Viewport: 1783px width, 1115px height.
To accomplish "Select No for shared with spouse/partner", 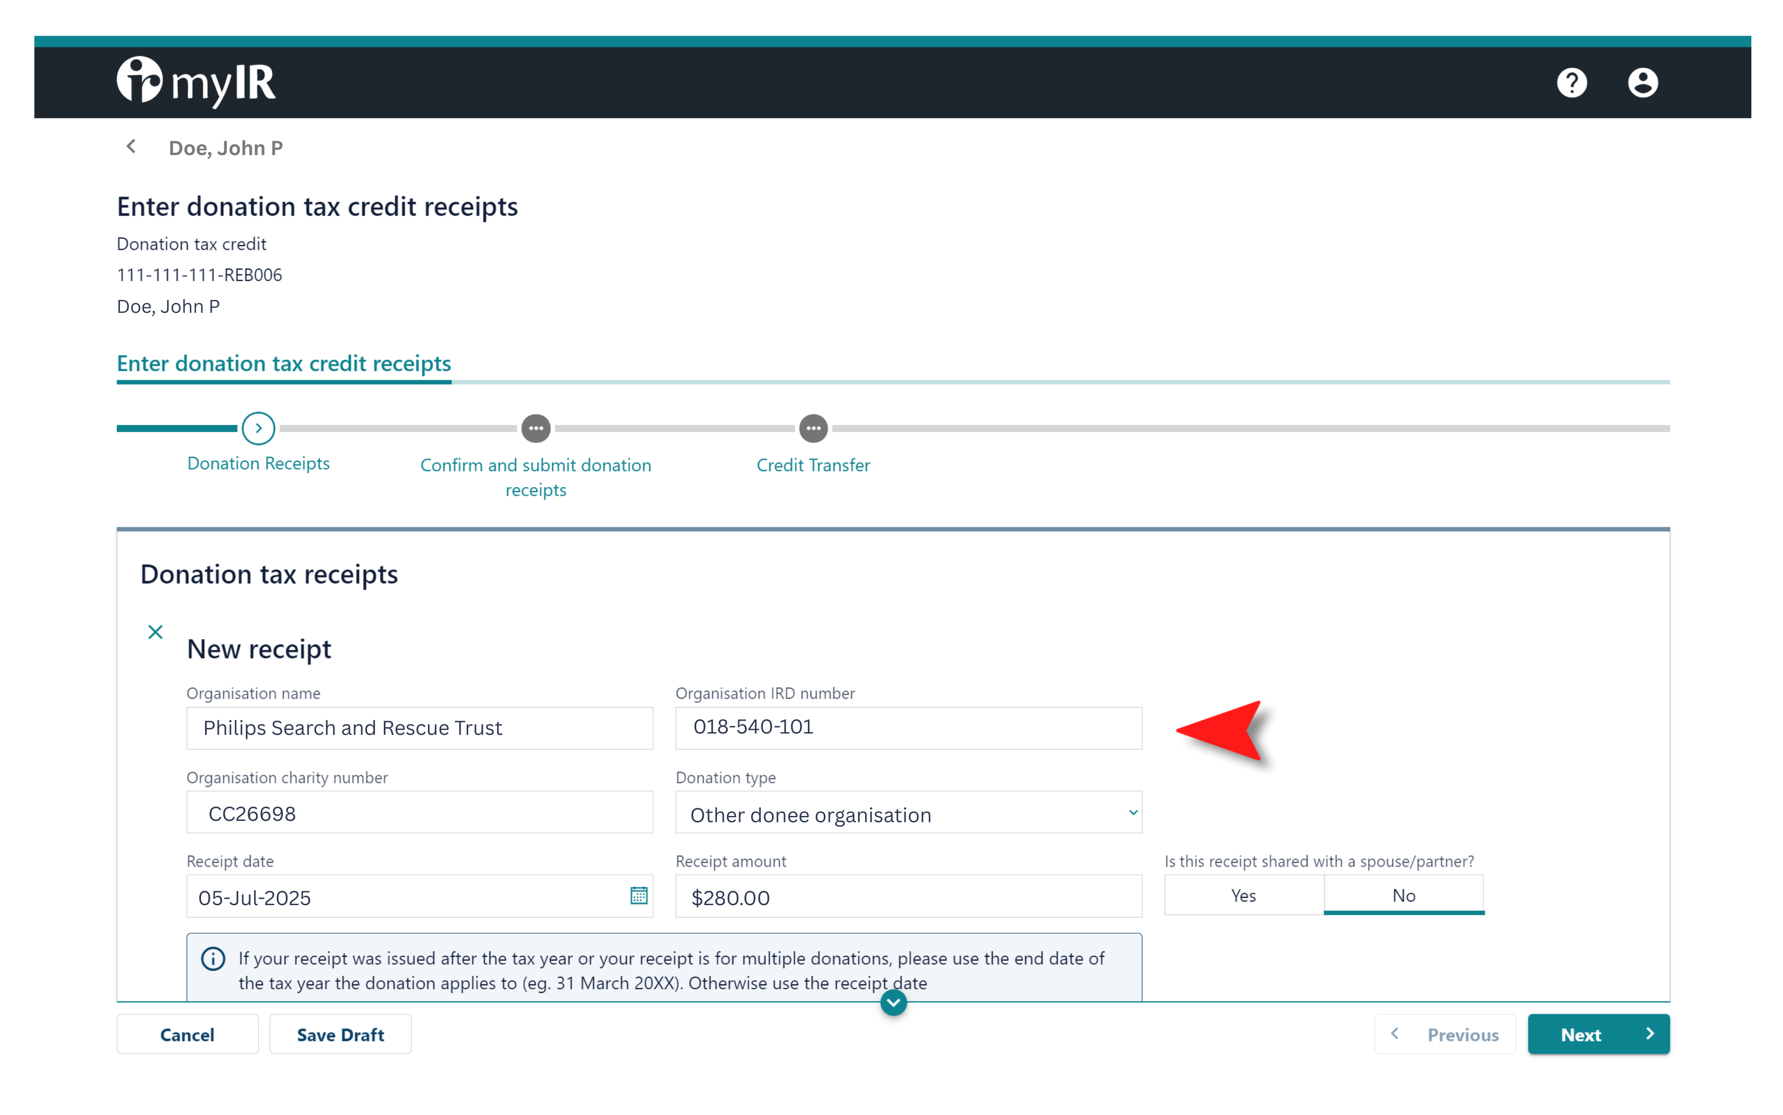I will [x=1403, y=895].
